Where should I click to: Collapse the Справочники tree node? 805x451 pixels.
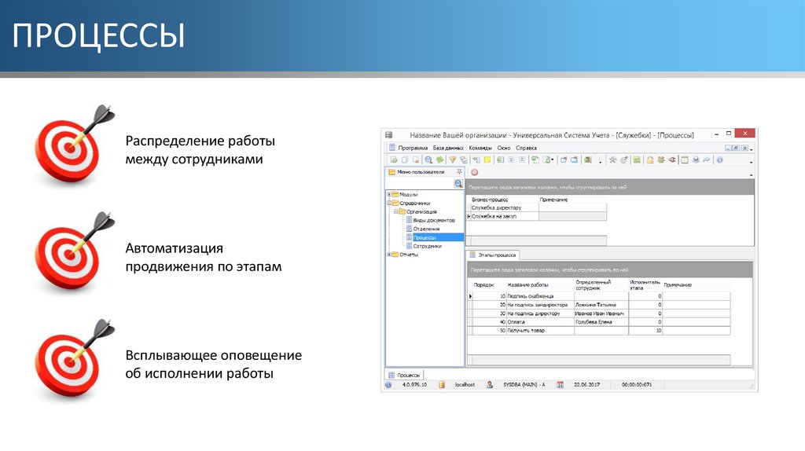pos(388,203)
